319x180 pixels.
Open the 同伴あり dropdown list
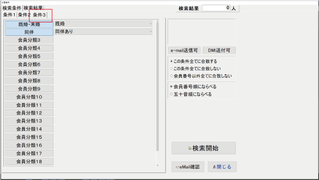[103, 31]
